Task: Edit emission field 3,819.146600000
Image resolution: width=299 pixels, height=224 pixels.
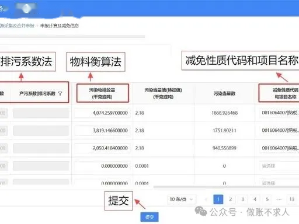Action: (102, 131)
